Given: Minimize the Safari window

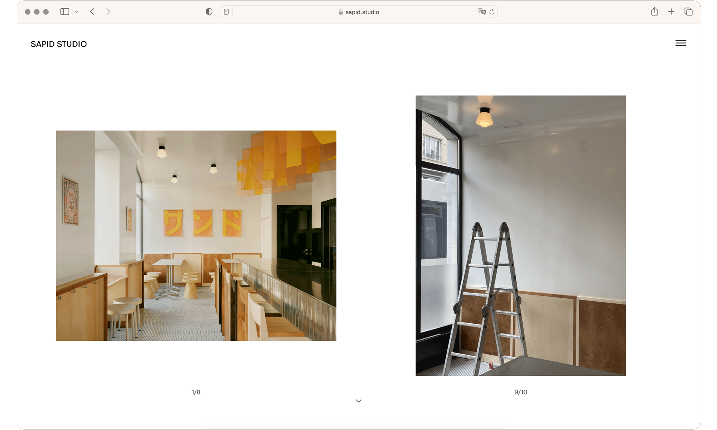Looking at the screenshot, I should click(37, 12).
